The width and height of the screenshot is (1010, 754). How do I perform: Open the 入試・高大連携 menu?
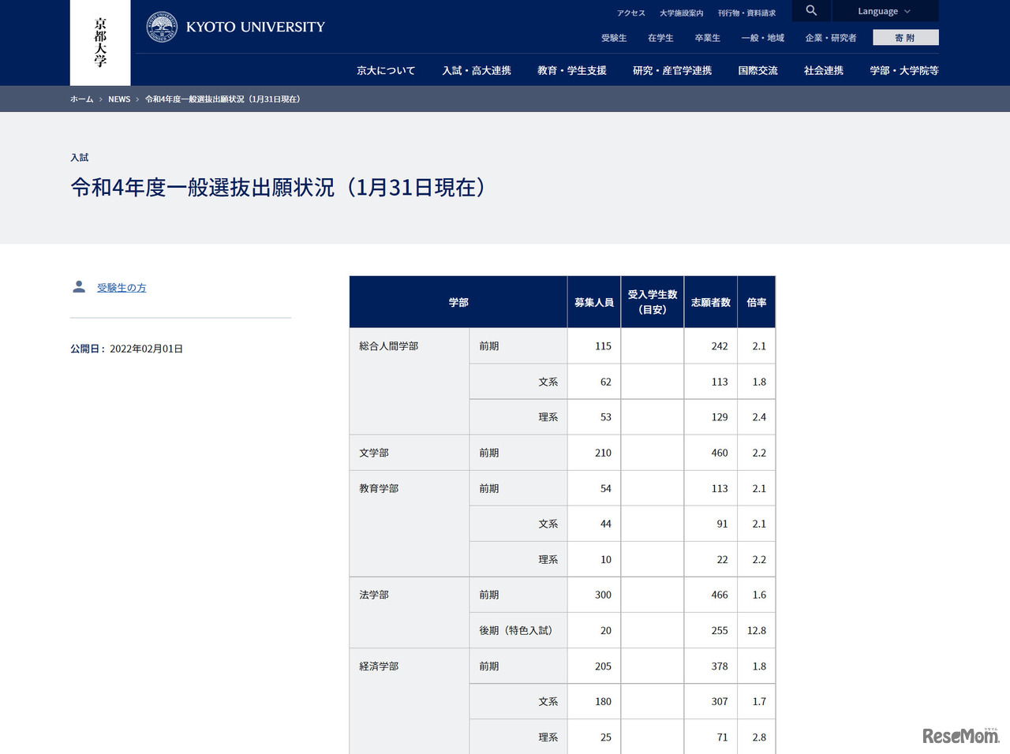[477, 71]
